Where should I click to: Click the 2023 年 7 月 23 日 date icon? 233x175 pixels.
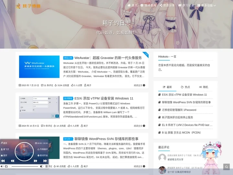click(20, 85)
